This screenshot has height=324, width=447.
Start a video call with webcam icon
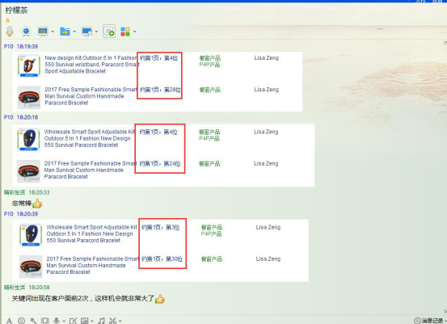(26, 32)
